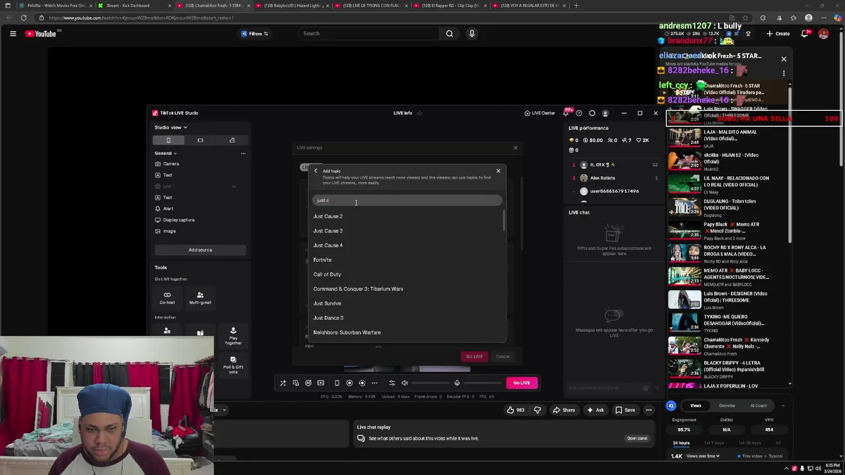Open the Multi-guest tool
Screen dimensions: 845x475
pyautogui.click(x=200, y=298)
